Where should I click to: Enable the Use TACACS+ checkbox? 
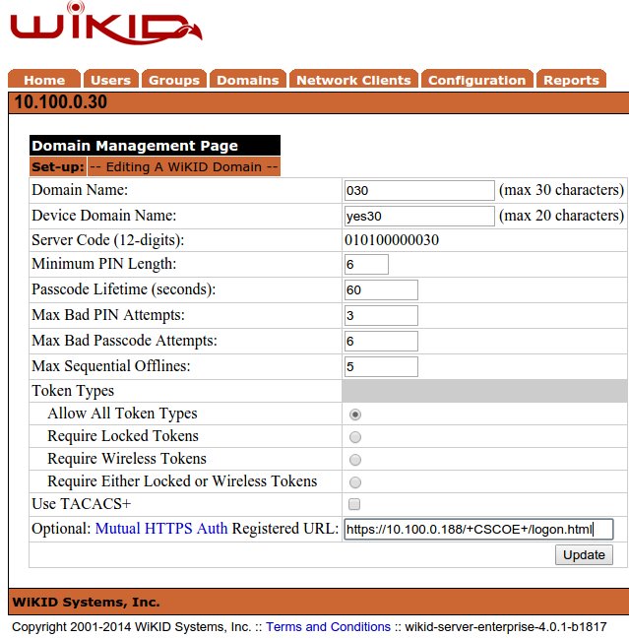[355, 505]
